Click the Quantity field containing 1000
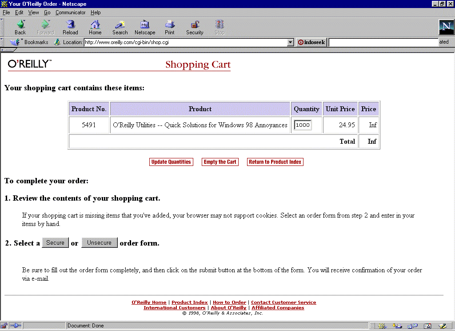The image size is (455, 331). click(x=303, y=125)
